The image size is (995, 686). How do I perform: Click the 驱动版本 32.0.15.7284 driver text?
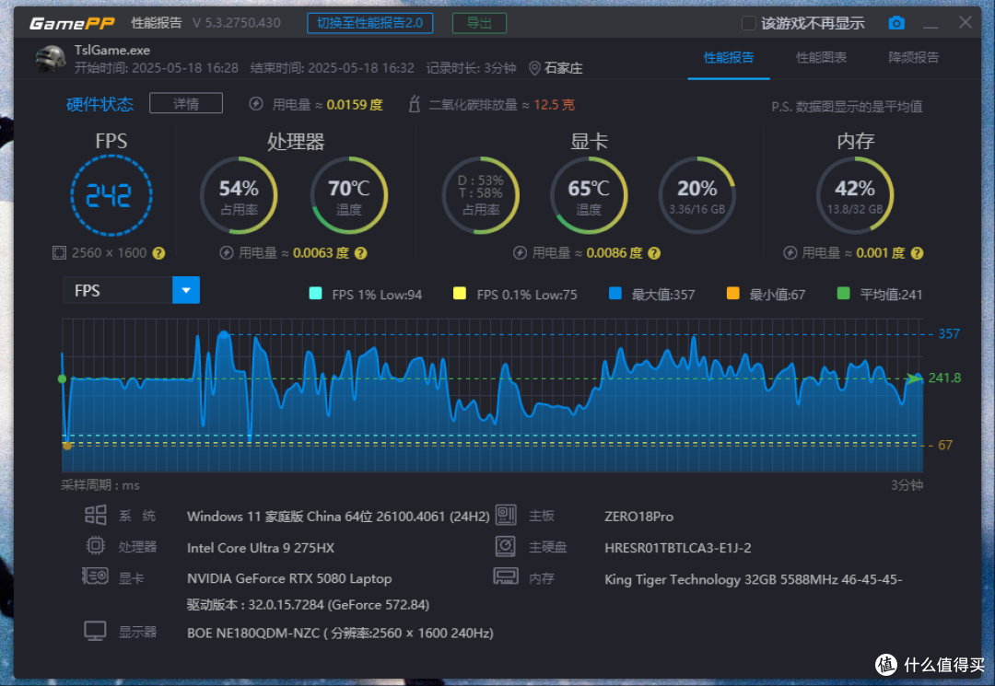click(x=308, y=605)
